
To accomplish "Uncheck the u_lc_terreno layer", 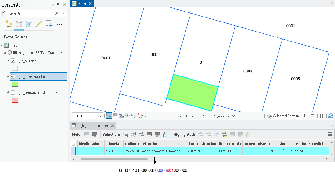I will [x=13, y=61].
